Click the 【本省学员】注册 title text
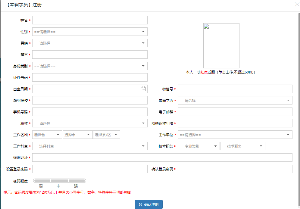 [24, 5]
